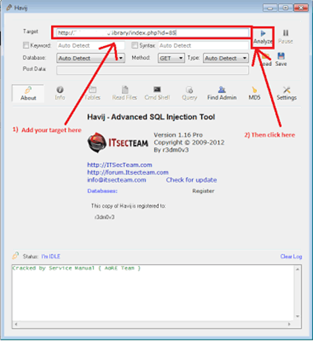Open the MD5 tab

tap(255, 93)
